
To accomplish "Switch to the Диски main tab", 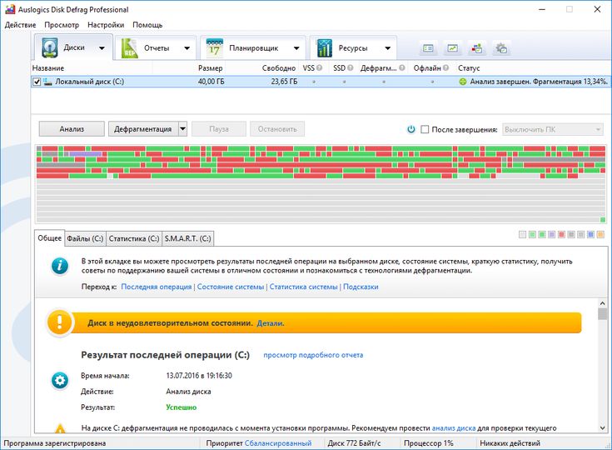I will pyautogui.click(x=73, y=47).
